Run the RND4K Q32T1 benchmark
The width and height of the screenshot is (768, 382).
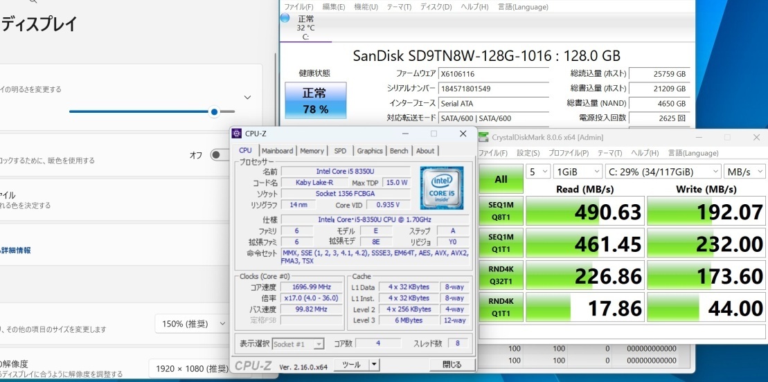coord(501,275)
